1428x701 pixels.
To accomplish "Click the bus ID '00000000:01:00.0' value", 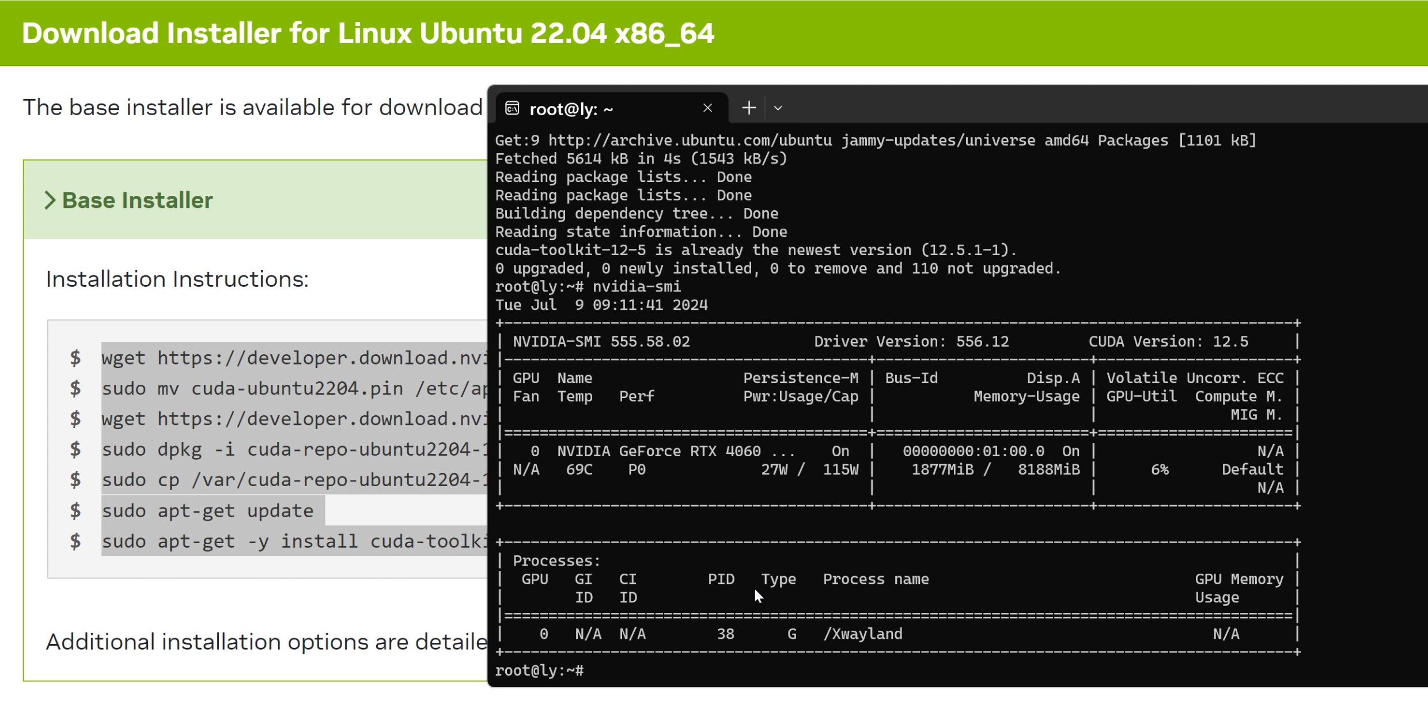I will [x=974, y=451].
